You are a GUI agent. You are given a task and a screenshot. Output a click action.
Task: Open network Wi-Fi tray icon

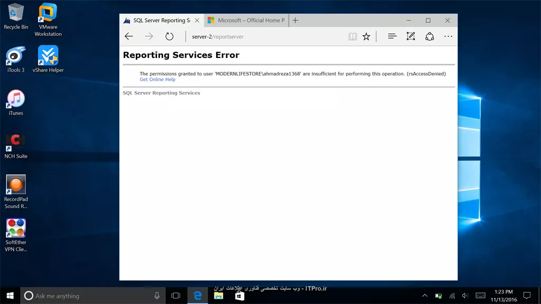pyautogui.click(x=452, y=296)
